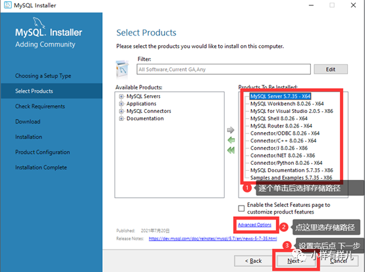365x272 pixels.
Task: Open the Advanced Options link
Action: [254, 225]
